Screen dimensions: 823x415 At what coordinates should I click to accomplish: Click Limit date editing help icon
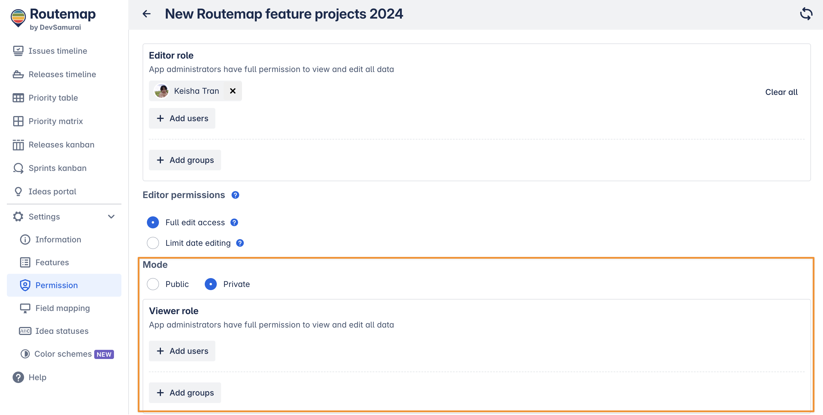pyautogui.click(x=240, y=243)
